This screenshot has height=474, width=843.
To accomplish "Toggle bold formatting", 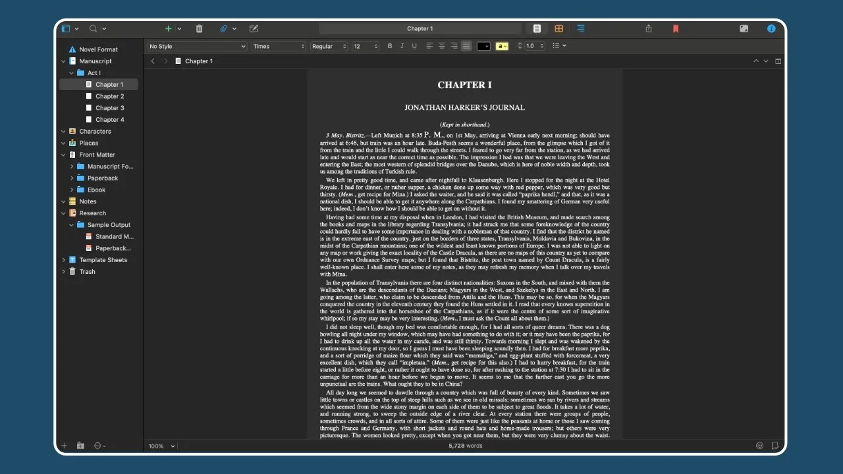I will click(x=390, y=46).
